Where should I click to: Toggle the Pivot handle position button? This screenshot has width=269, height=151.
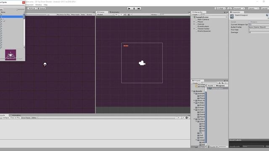click(32, 8)
